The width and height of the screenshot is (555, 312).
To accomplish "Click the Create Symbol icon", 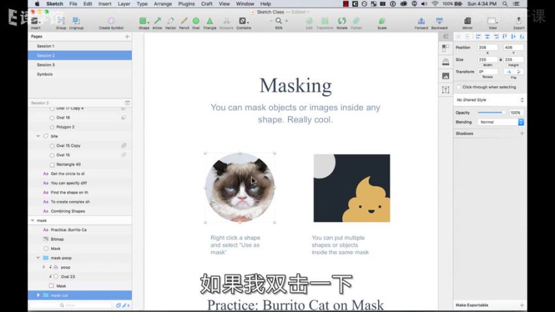I will [x=111, y=21].
